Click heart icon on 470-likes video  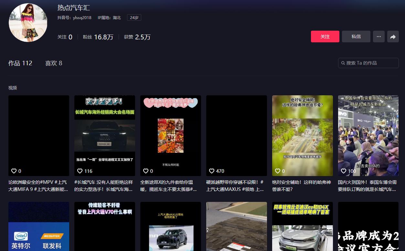212,171
